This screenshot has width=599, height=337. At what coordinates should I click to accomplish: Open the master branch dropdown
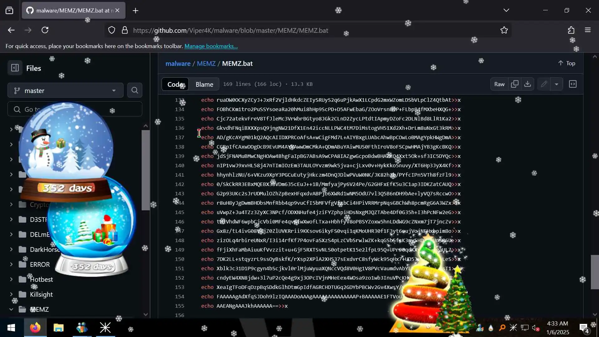coord(66,90)
